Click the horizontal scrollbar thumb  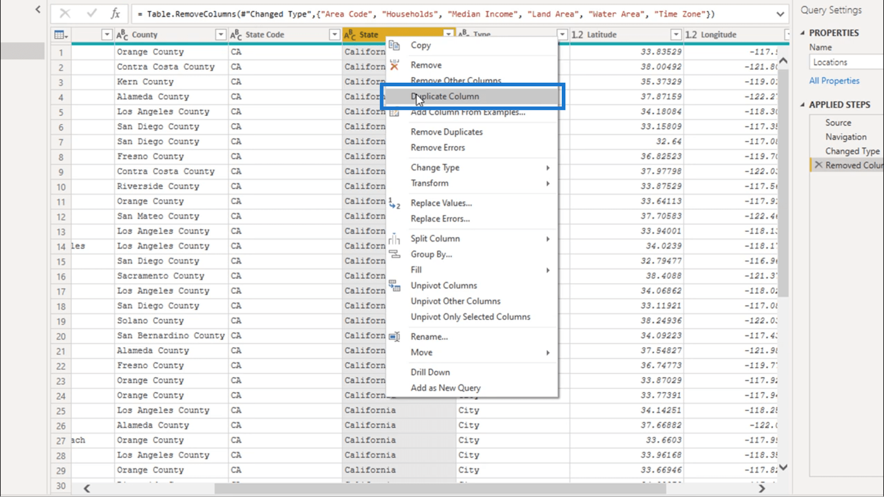(x=440, y=489)
